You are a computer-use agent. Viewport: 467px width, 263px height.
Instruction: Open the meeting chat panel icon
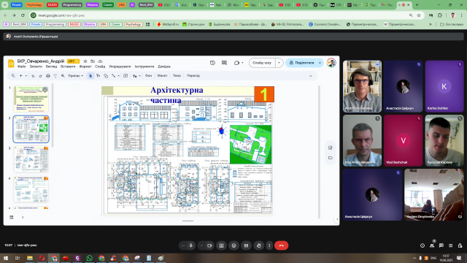(x=441, y=245)
